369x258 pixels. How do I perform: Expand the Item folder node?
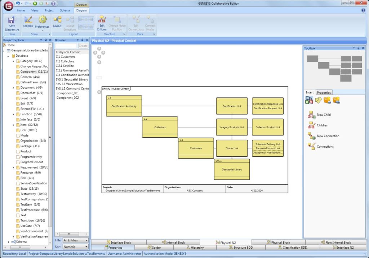(x=13, y=125)
